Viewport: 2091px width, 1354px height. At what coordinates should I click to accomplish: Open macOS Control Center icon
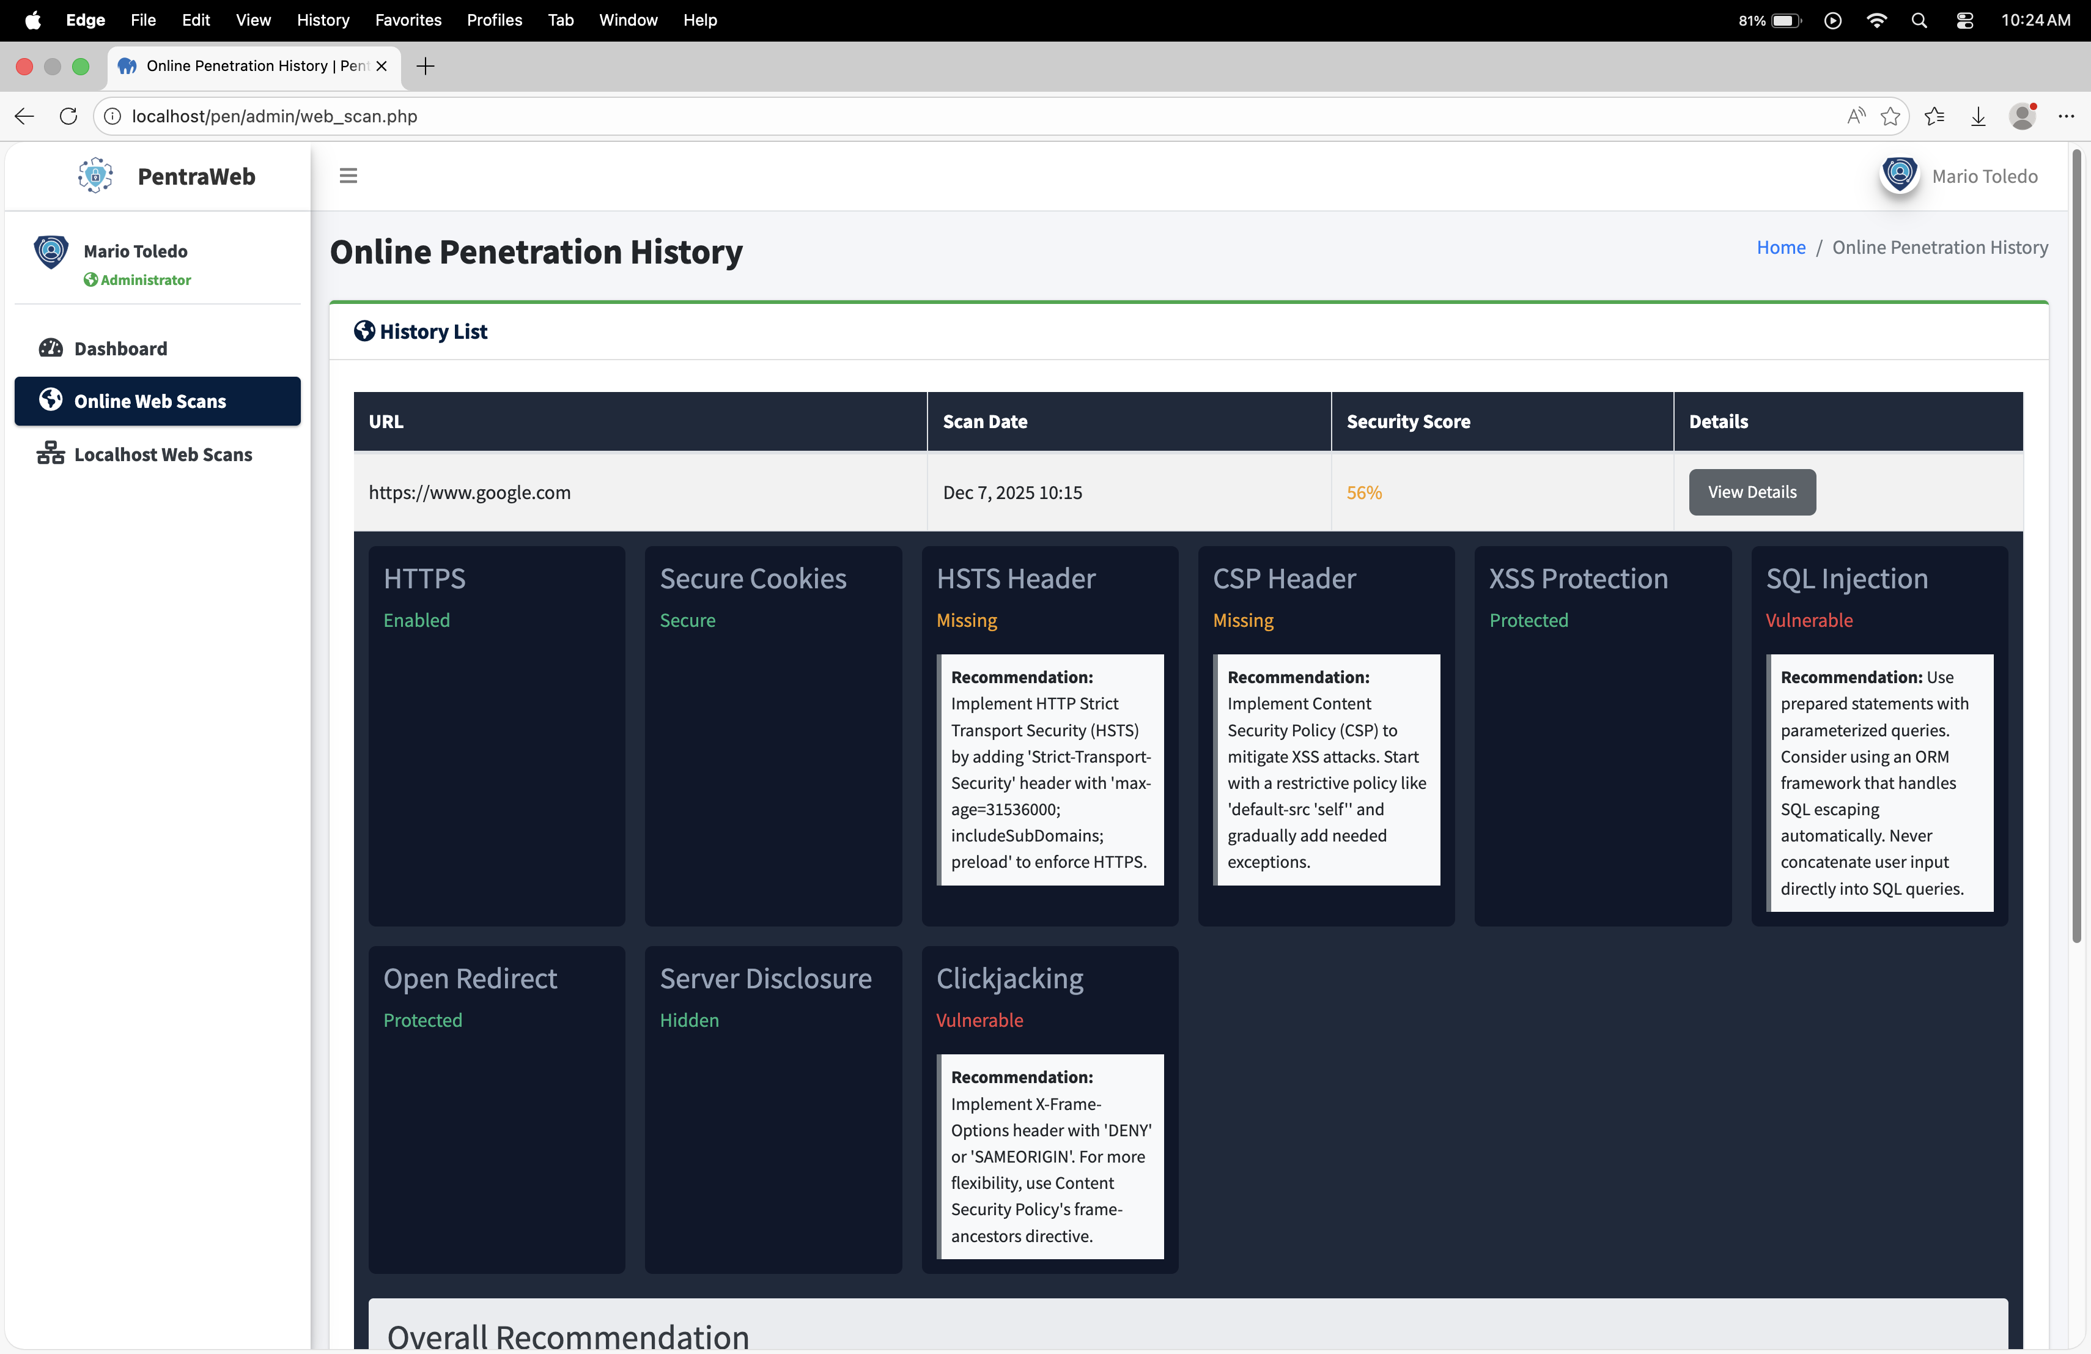1964,20
